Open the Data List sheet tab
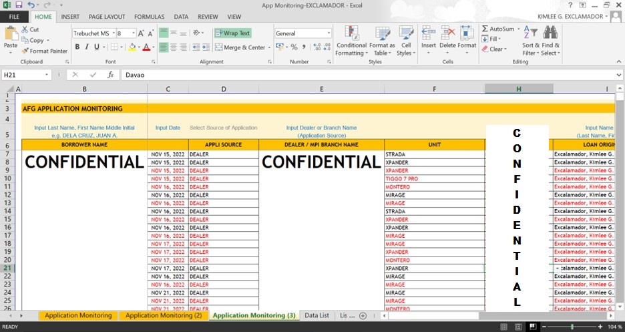The width and height of the screenshot is (625, 332). click(317, 315)
